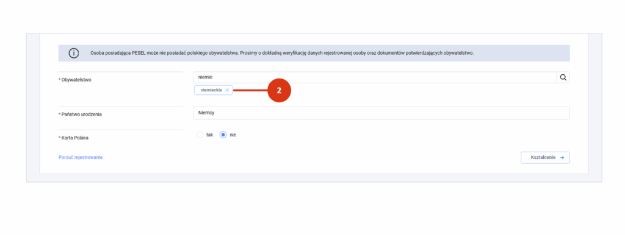The height and width of the screenshot is (235, 625).
Task: Click the Karta Polaka field label
Action: (73, 138)
